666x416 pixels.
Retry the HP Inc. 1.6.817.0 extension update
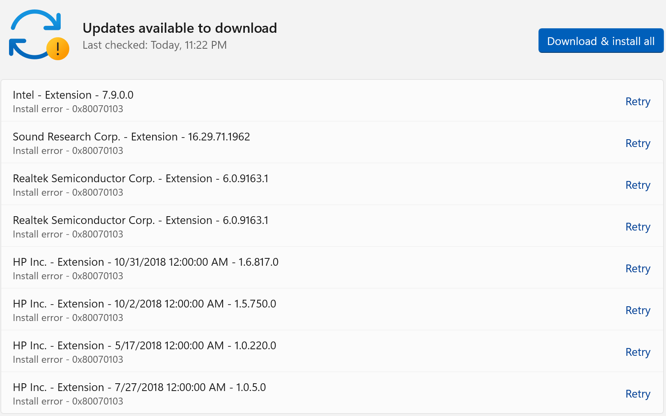tap(638, 269)
